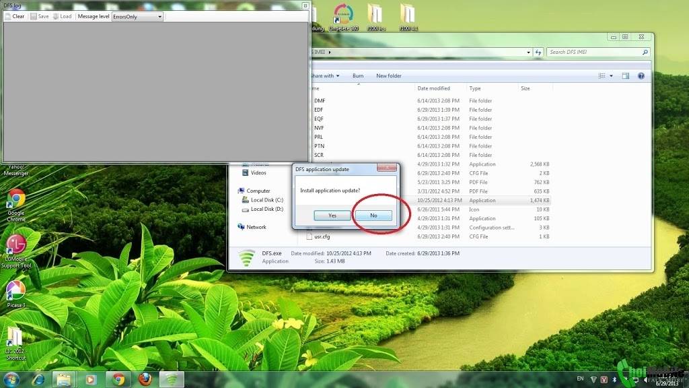Switch to DFS app in the taskbar
Viewport: 689px width, 388px height.
point(172,379)
